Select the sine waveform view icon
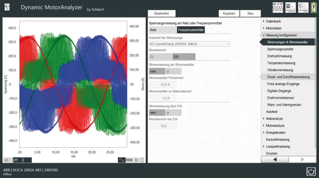The width and height of the screenshot is (319, 178). (121, 160)
